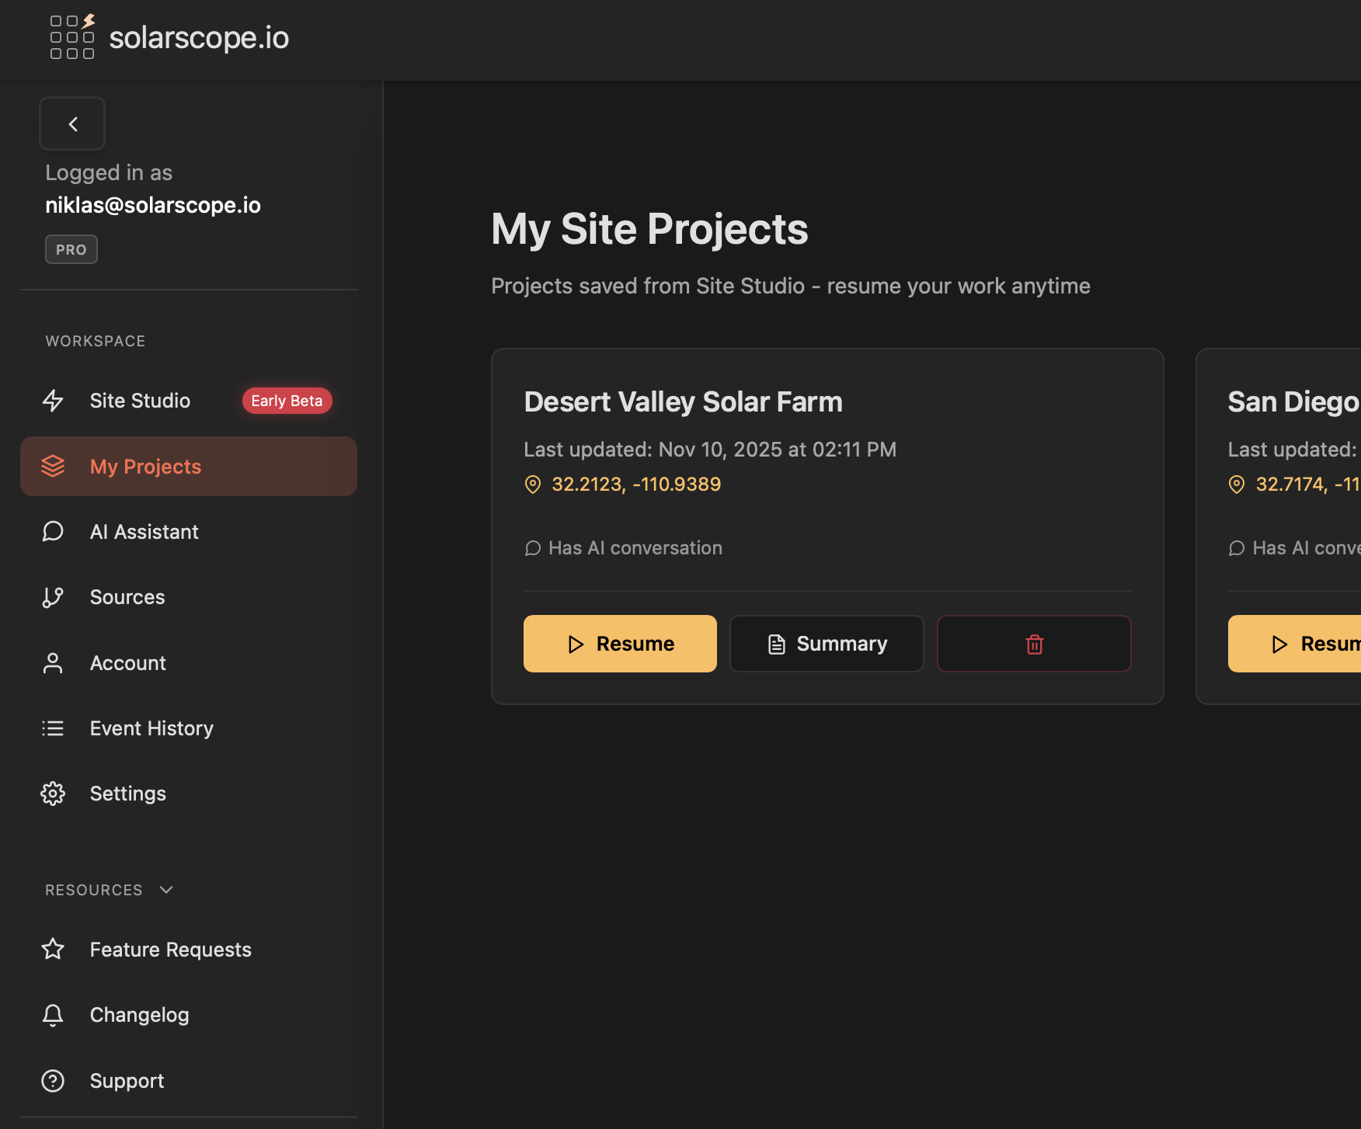Collapse the Resources section chevron
The width and height of the screenshot is (1361, 1129).
(x=166, y=890)
